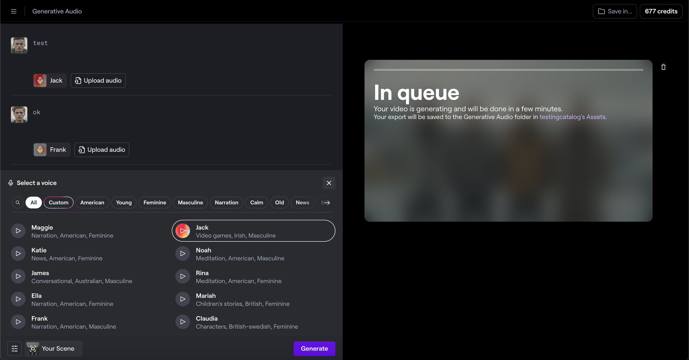The width and height of the screenshot is (689, 360).
Task: Play Frank voice preview in list
Action: 18,322
